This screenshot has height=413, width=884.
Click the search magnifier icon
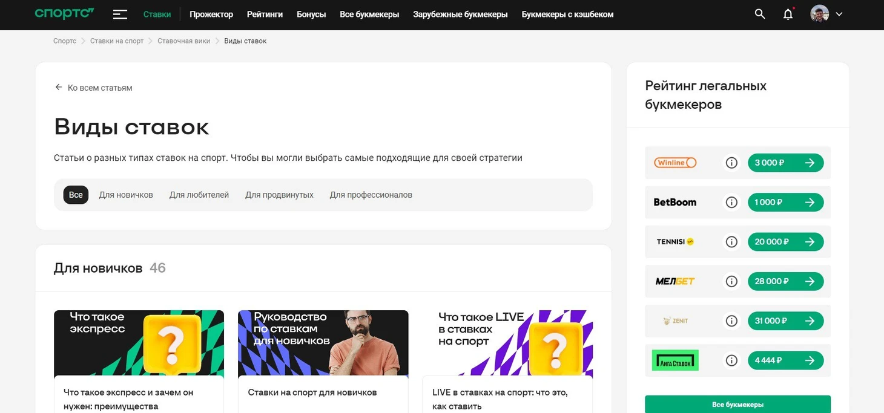760,14
